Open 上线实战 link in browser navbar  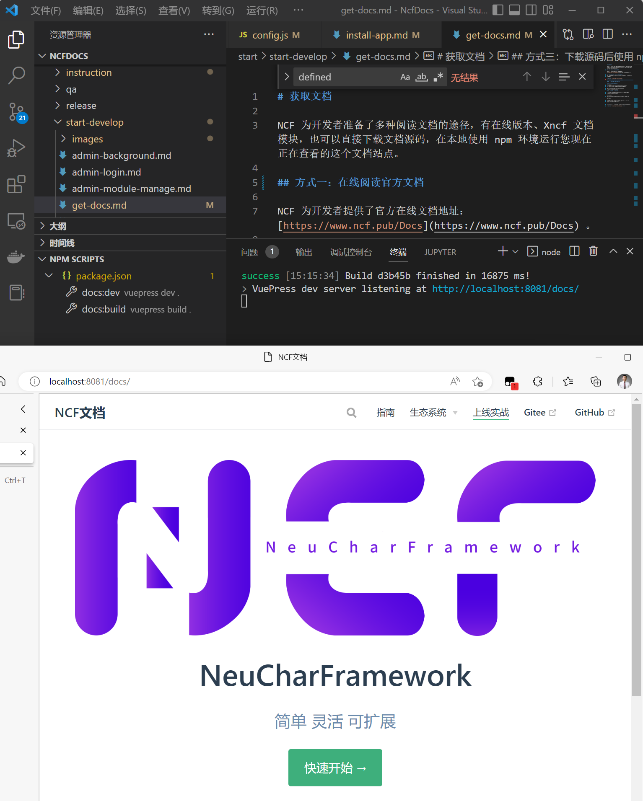pos(491,413)
